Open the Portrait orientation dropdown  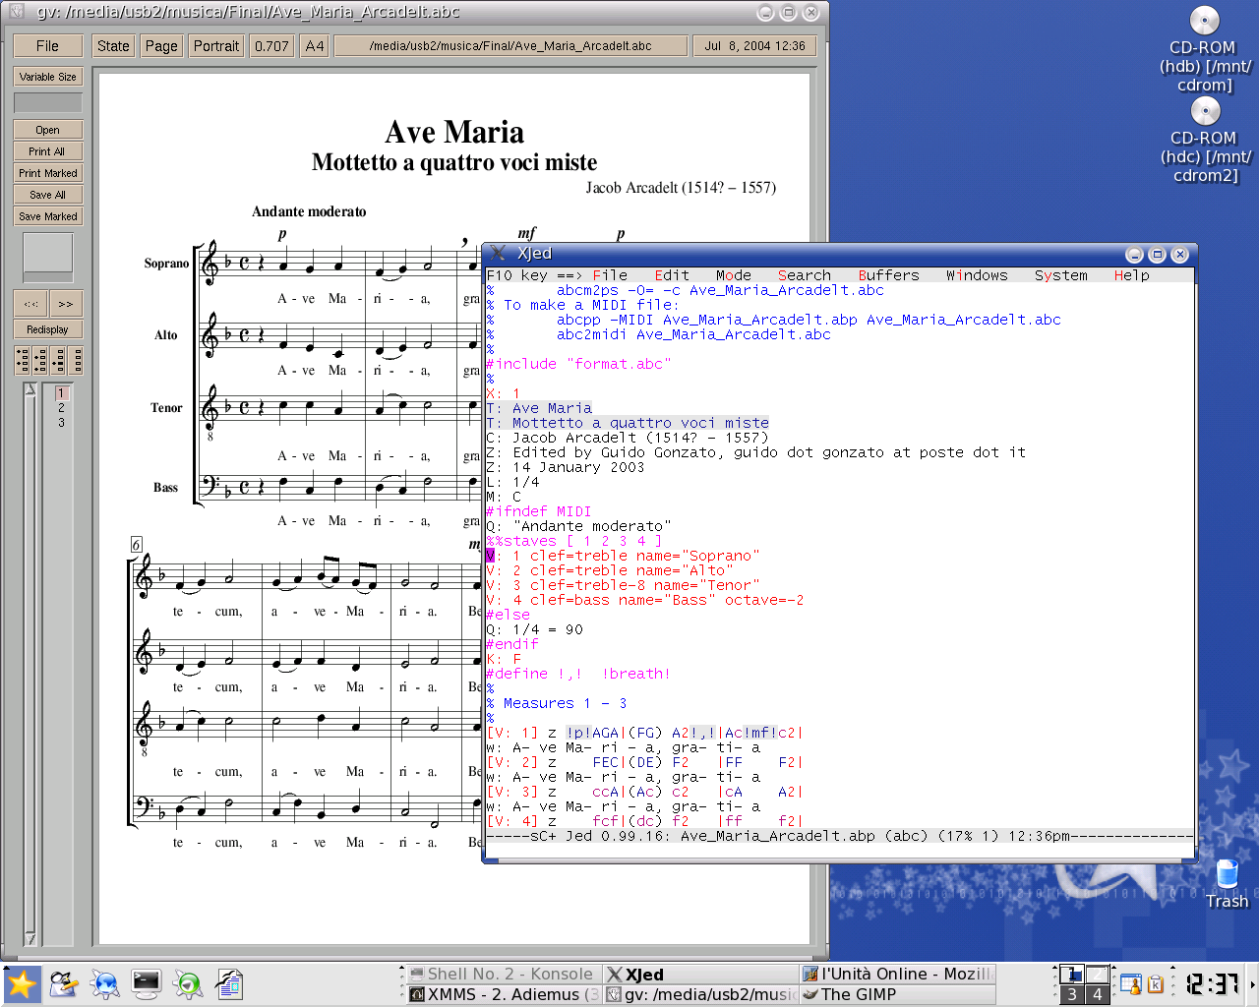click(x=215, y=46)
